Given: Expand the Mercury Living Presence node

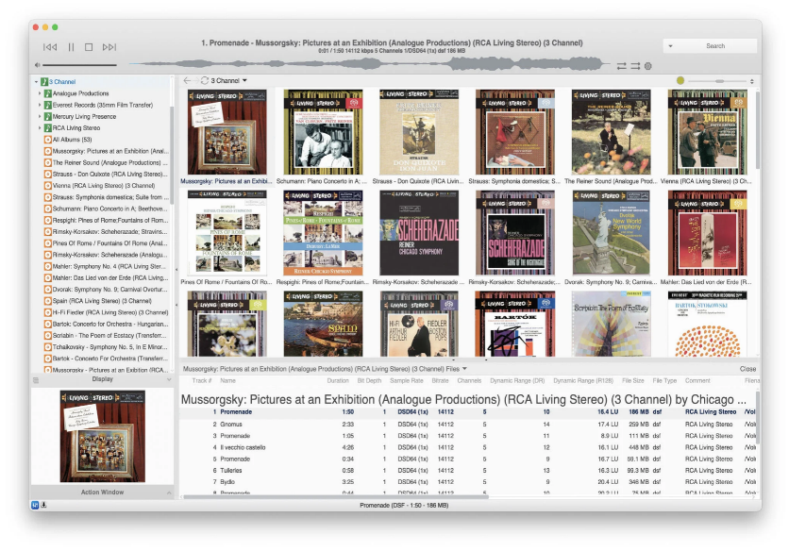Looking at the screenshot, I should 40,117.
